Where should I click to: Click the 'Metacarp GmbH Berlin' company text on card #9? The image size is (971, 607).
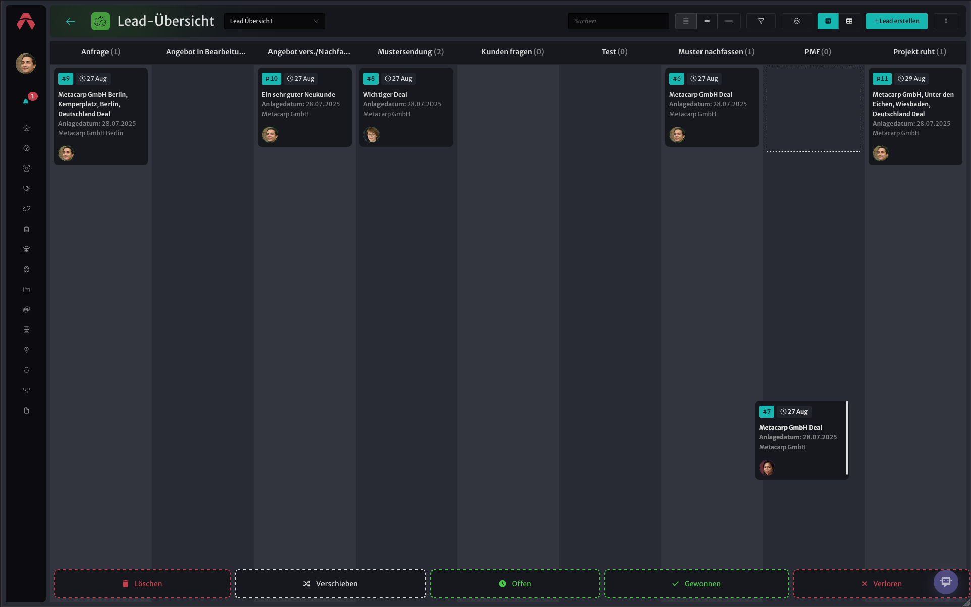click(90, 133)
